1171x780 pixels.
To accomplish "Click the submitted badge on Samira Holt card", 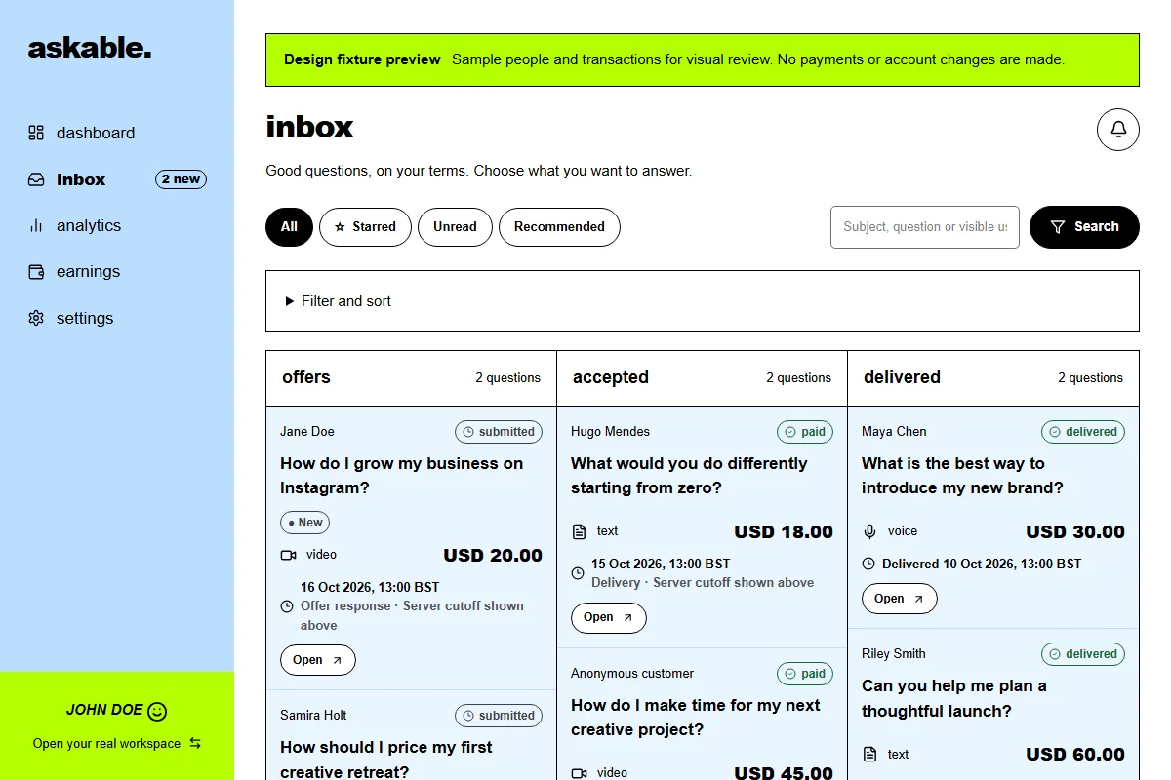I will point(499,716).
